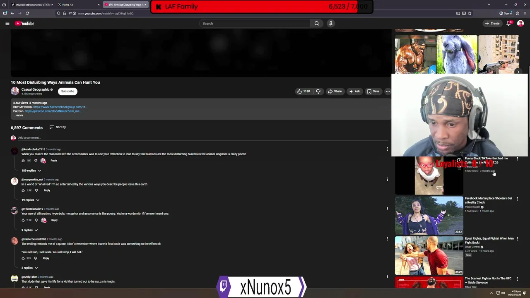Open list all tabs dropdown arrow
The width and height of the screenshot is (530, 298).
489,5
